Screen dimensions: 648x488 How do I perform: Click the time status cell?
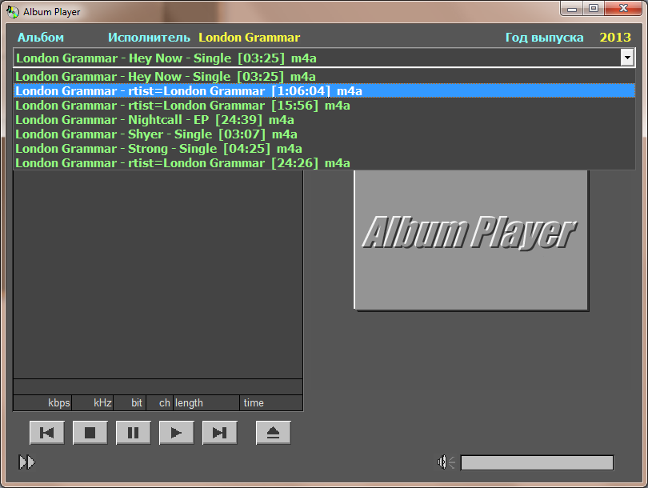point(271,403)
